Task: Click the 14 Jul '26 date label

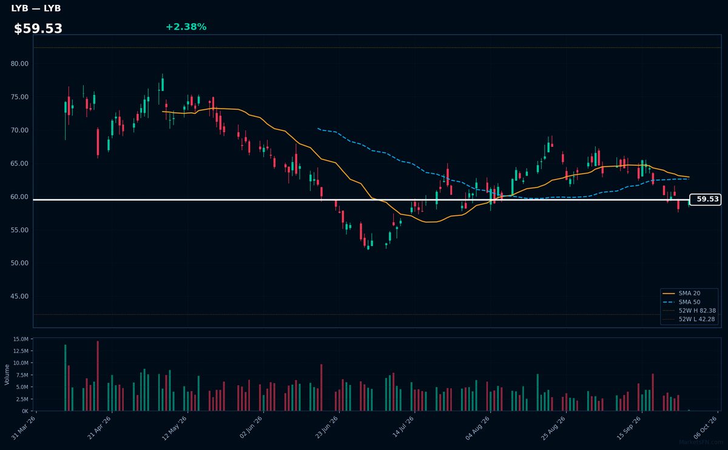Action: pyautogui.click(x=404, y=428)
